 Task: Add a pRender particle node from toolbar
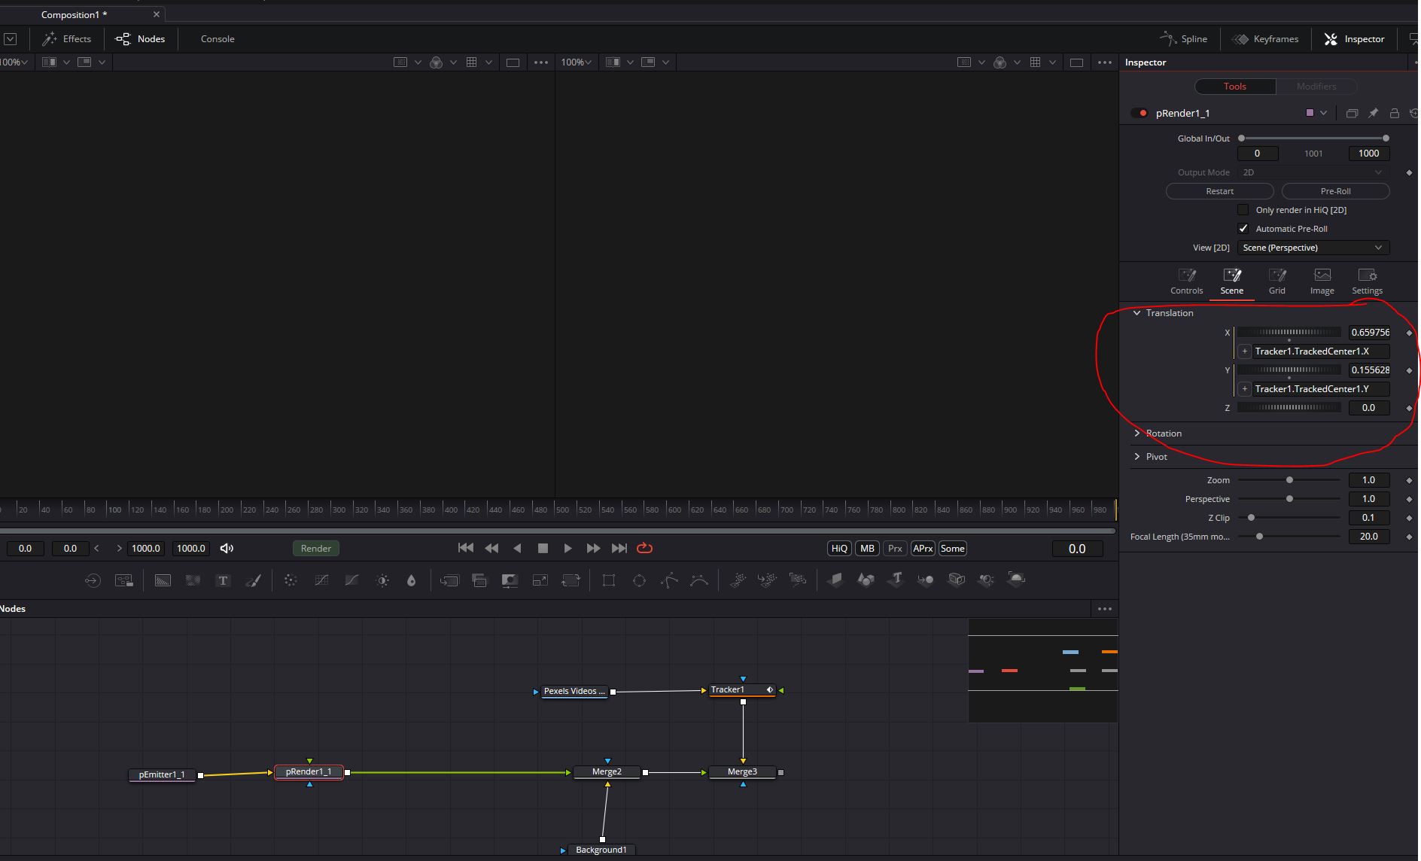click(798, 580)
